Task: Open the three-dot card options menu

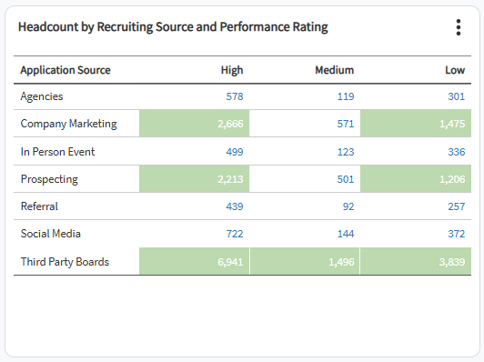Action: pyautogui.click(x=459, y=27)
